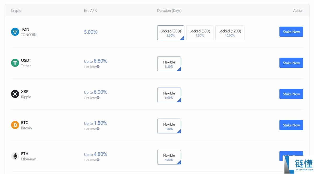
Task: Click the USDT Tier Rate label
Action: tap(90, 67)
